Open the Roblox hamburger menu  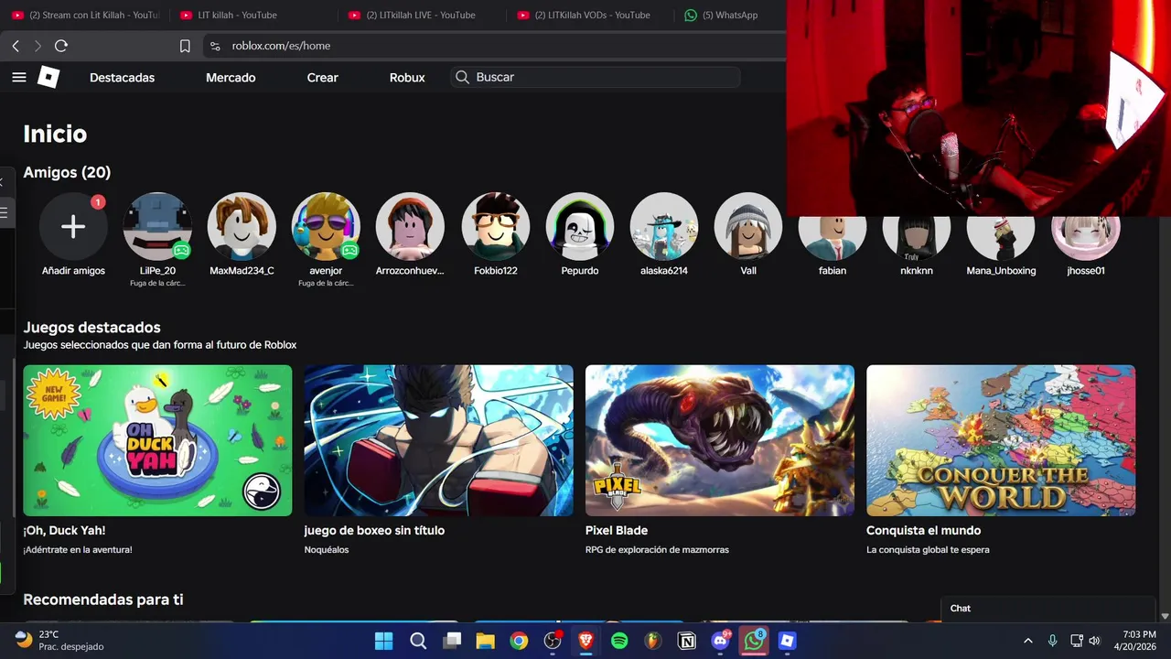(19, 78)
